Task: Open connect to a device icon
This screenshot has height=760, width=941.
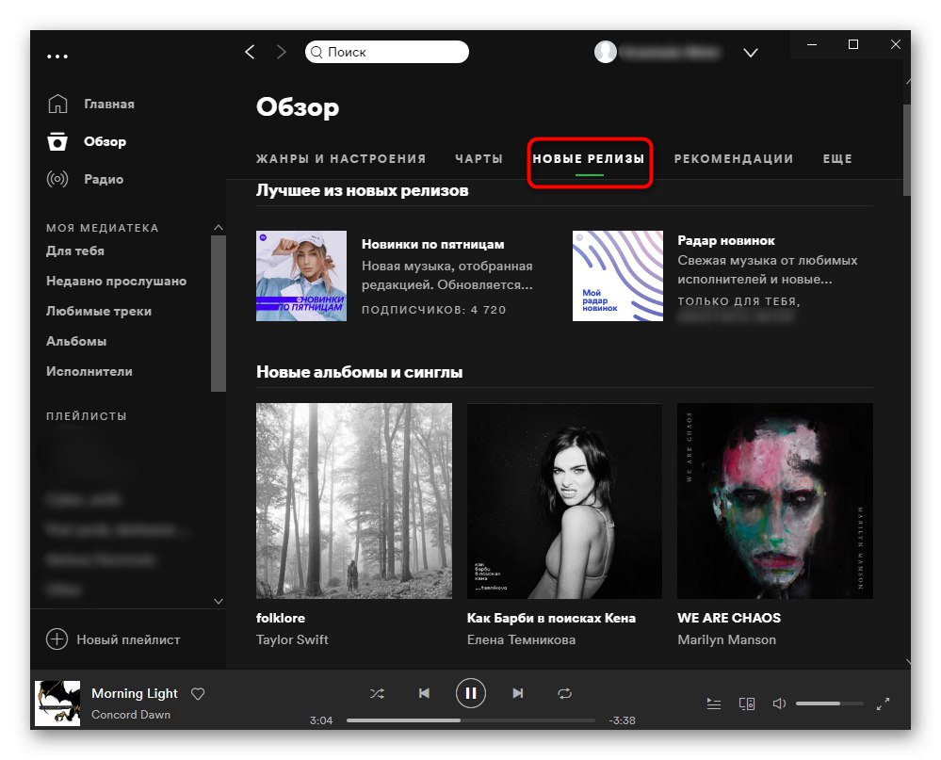Action: pyautogui.click(x=747, y=703)
